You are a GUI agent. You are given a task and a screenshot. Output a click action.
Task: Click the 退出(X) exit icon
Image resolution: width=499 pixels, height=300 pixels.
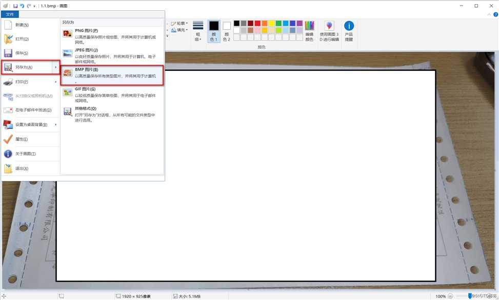(x=8, y=168)
